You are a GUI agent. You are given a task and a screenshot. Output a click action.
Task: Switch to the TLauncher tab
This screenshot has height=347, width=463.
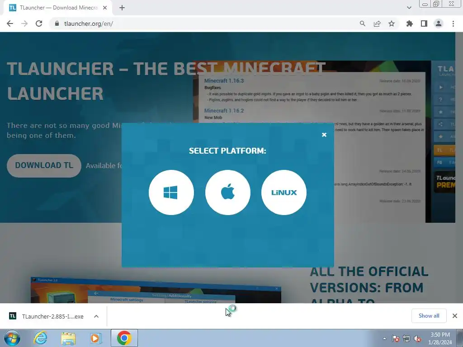(57, 8)
